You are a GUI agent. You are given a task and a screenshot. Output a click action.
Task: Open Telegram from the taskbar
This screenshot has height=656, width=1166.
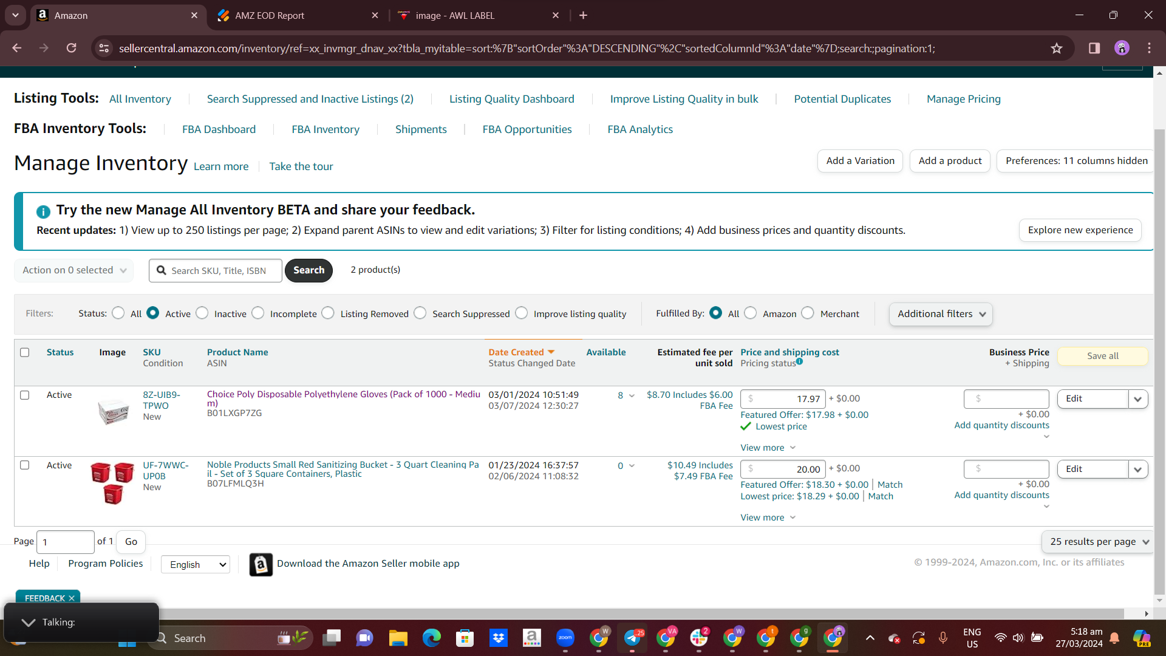click(x=632, y=638)
